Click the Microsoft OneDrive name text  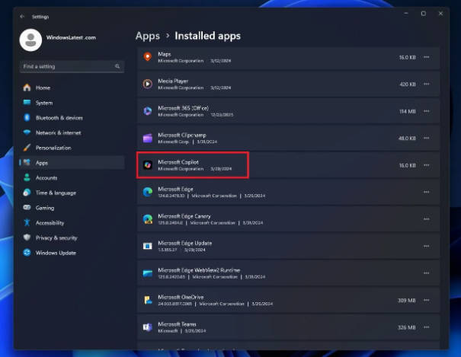pos(181,297)
